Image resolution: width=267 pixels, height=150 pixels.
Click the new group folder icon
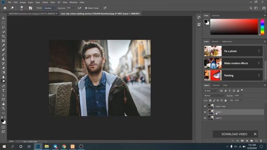tap(252, 141)
